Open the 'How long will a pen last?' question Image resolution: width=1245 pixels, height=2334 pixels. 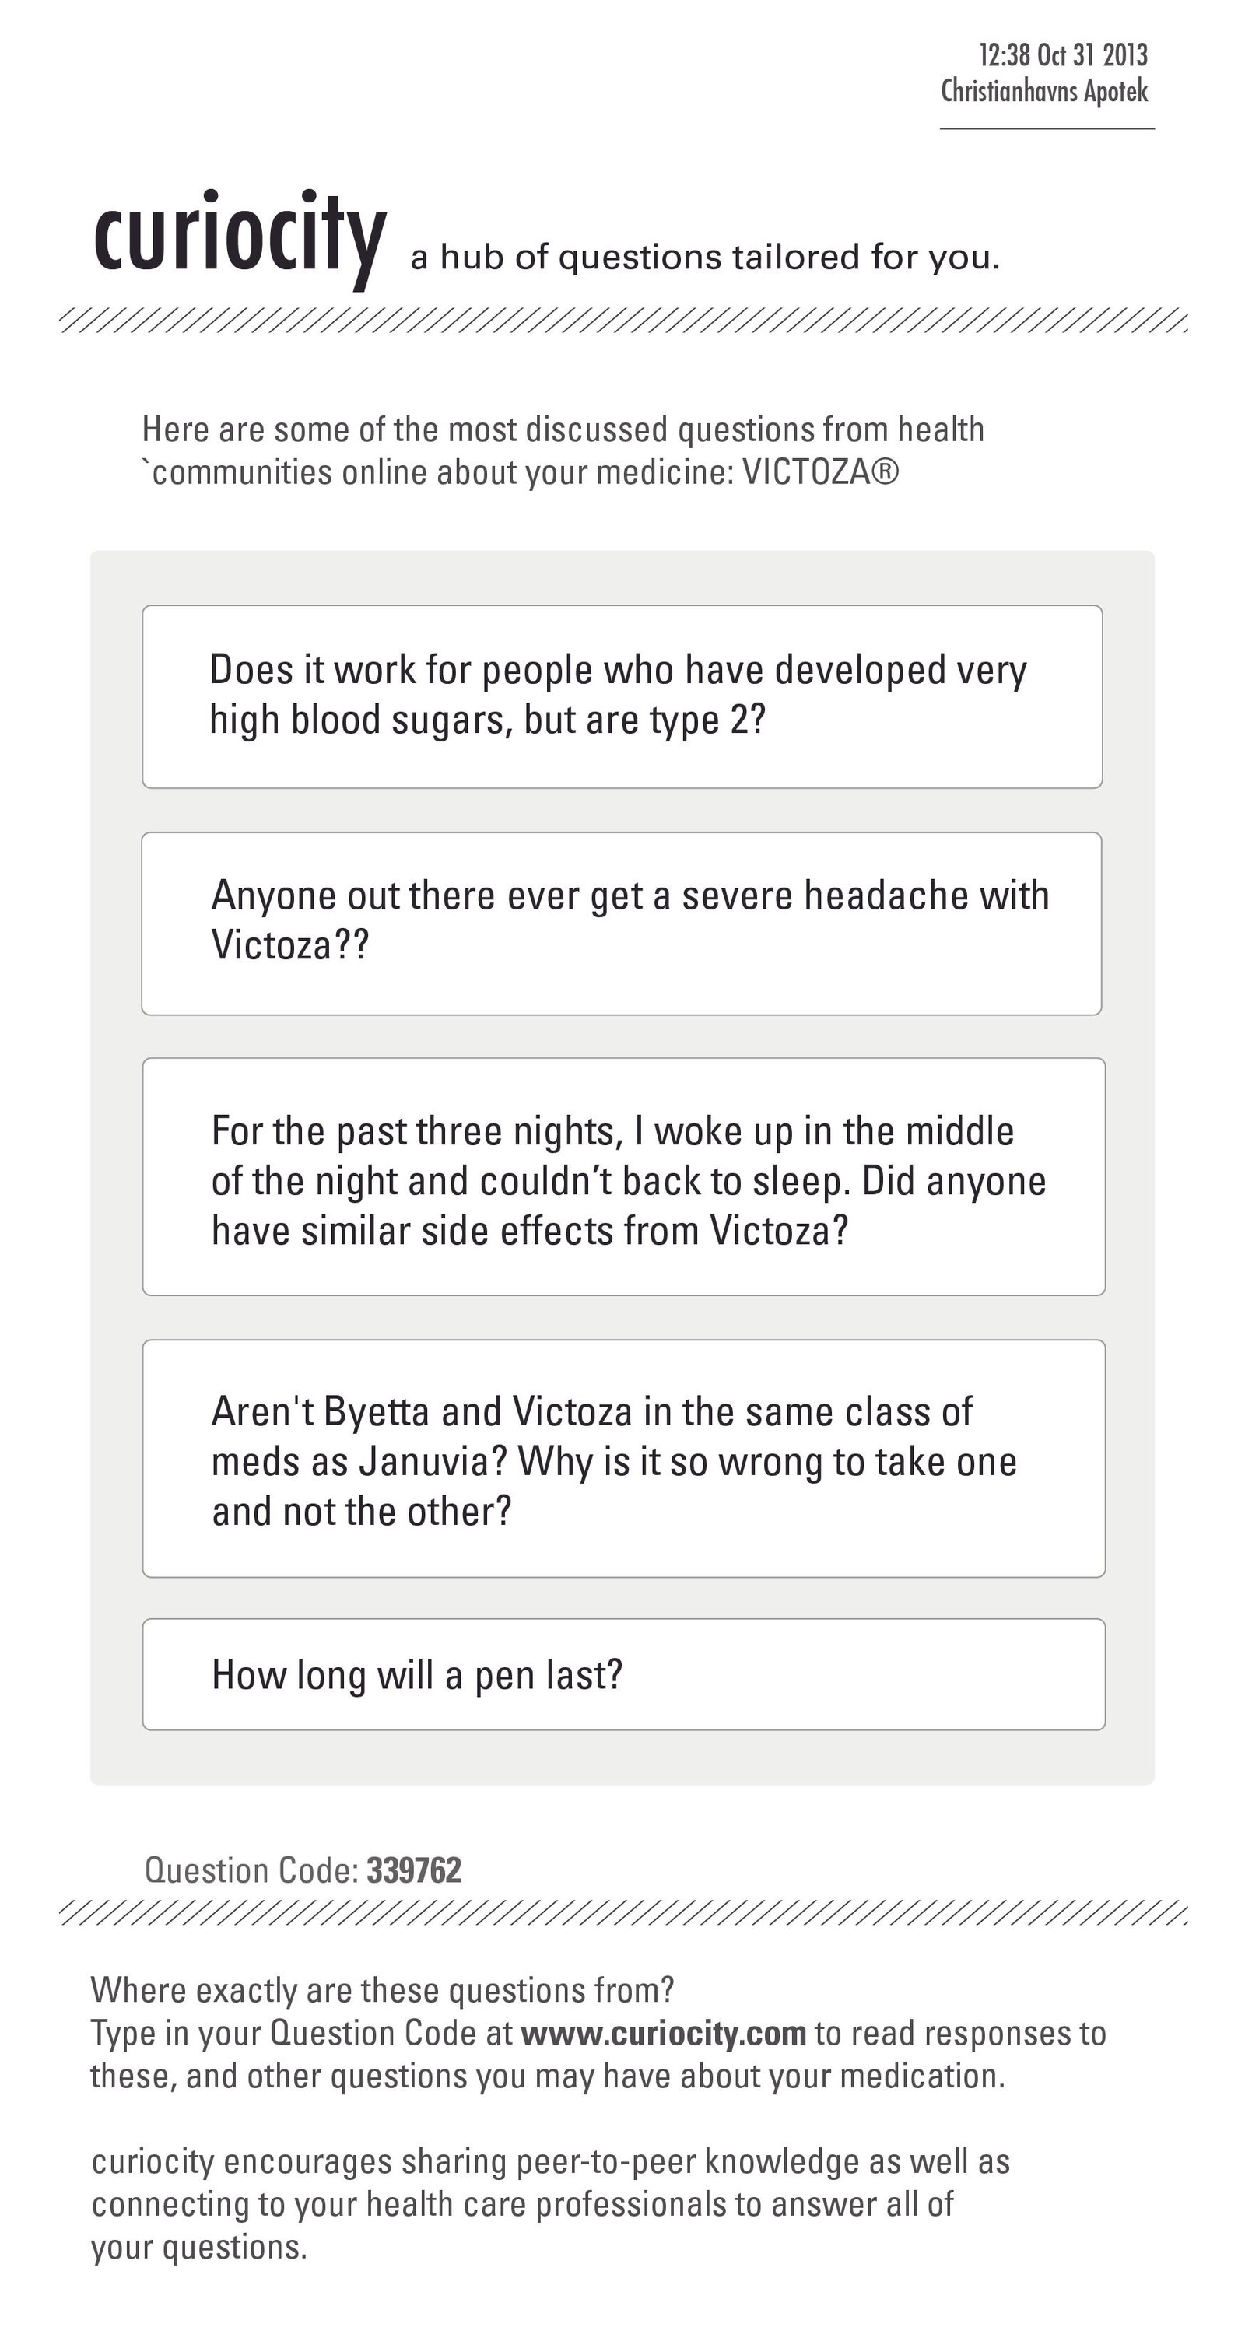tap(623, 1674)
